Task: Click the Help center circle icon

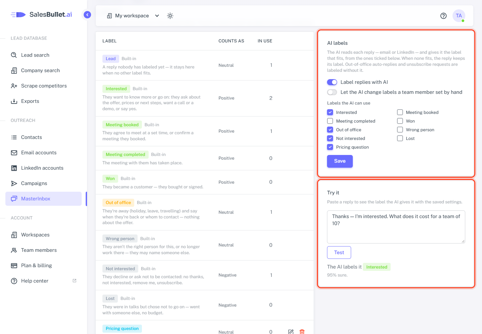Action: point(14,281)
